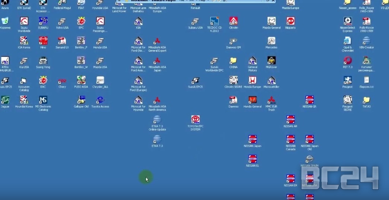Open the Microcat for Hyundai shortcut
Viewport: 389px width, 200px height.
(138, 100)
